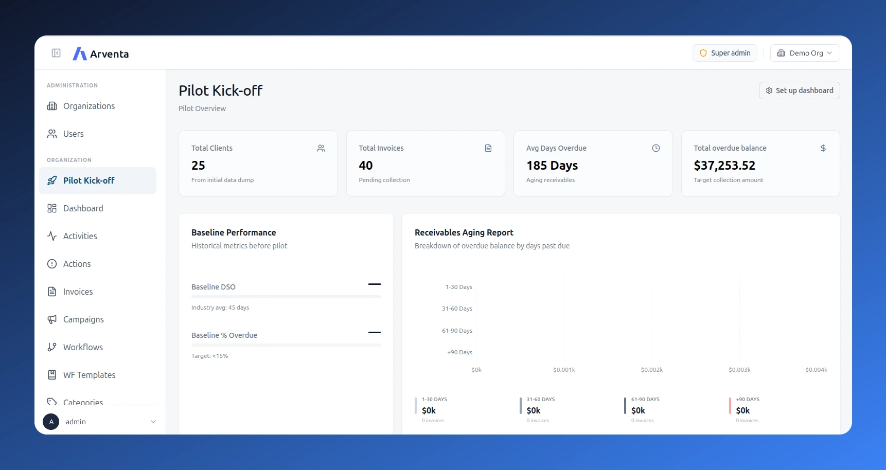Collapse the sidebar panel icon
The height and width of the screenshot is (470, 886).
tap(56, 53)
